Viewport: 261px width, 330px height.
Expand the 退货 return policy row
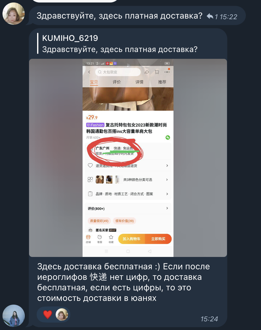pyautogui.click(x=128, y=166)
